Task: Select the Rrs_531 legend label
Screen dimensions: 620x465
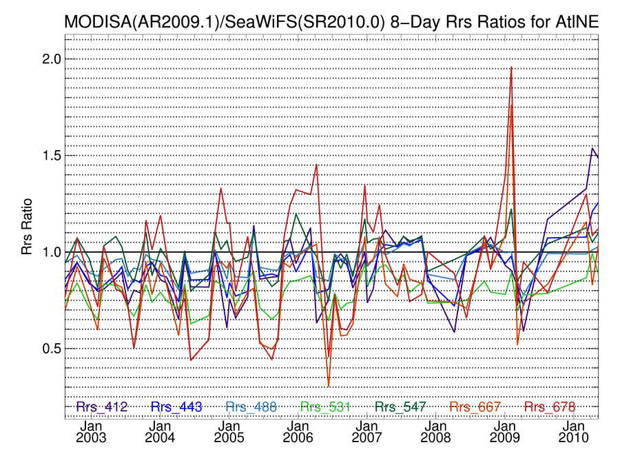Action: [x=325, y=406]
